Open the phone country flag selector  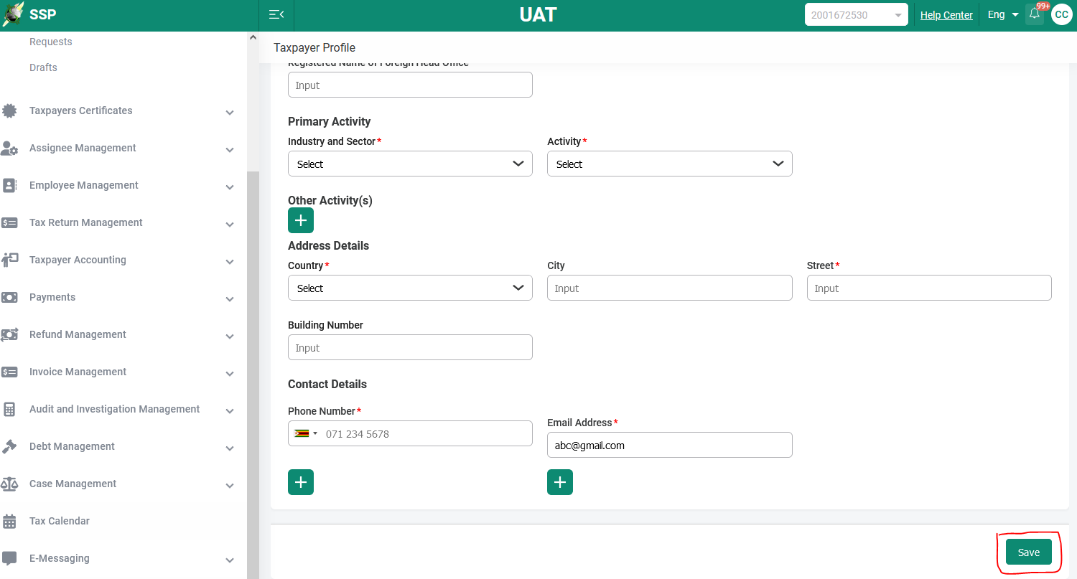pyautogui.click(x=306, y=433)
